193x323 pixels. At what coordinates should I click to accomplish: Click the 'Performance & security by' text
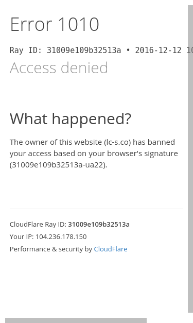click(51, 249)
